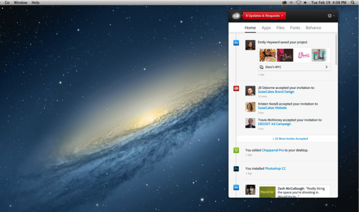The width and height of the screenshot is (359, 212).
Task: Click Creative Cloud icon in macOS menu bar
Action: [x=284, y=2]
